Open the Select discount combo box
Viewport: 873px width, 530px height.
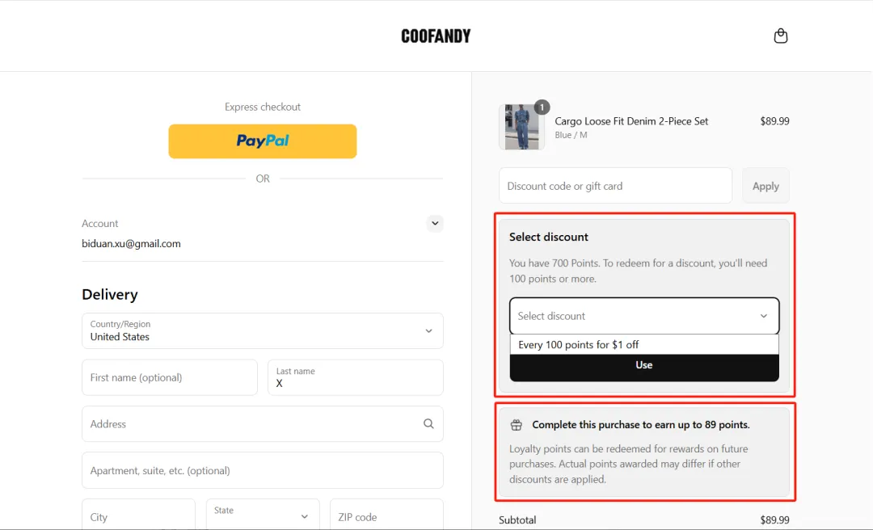point(644,316)
